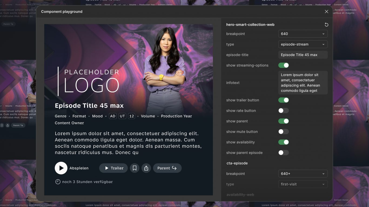
Task: Click the AD badge in metadata row
Action: pos(113,116)
